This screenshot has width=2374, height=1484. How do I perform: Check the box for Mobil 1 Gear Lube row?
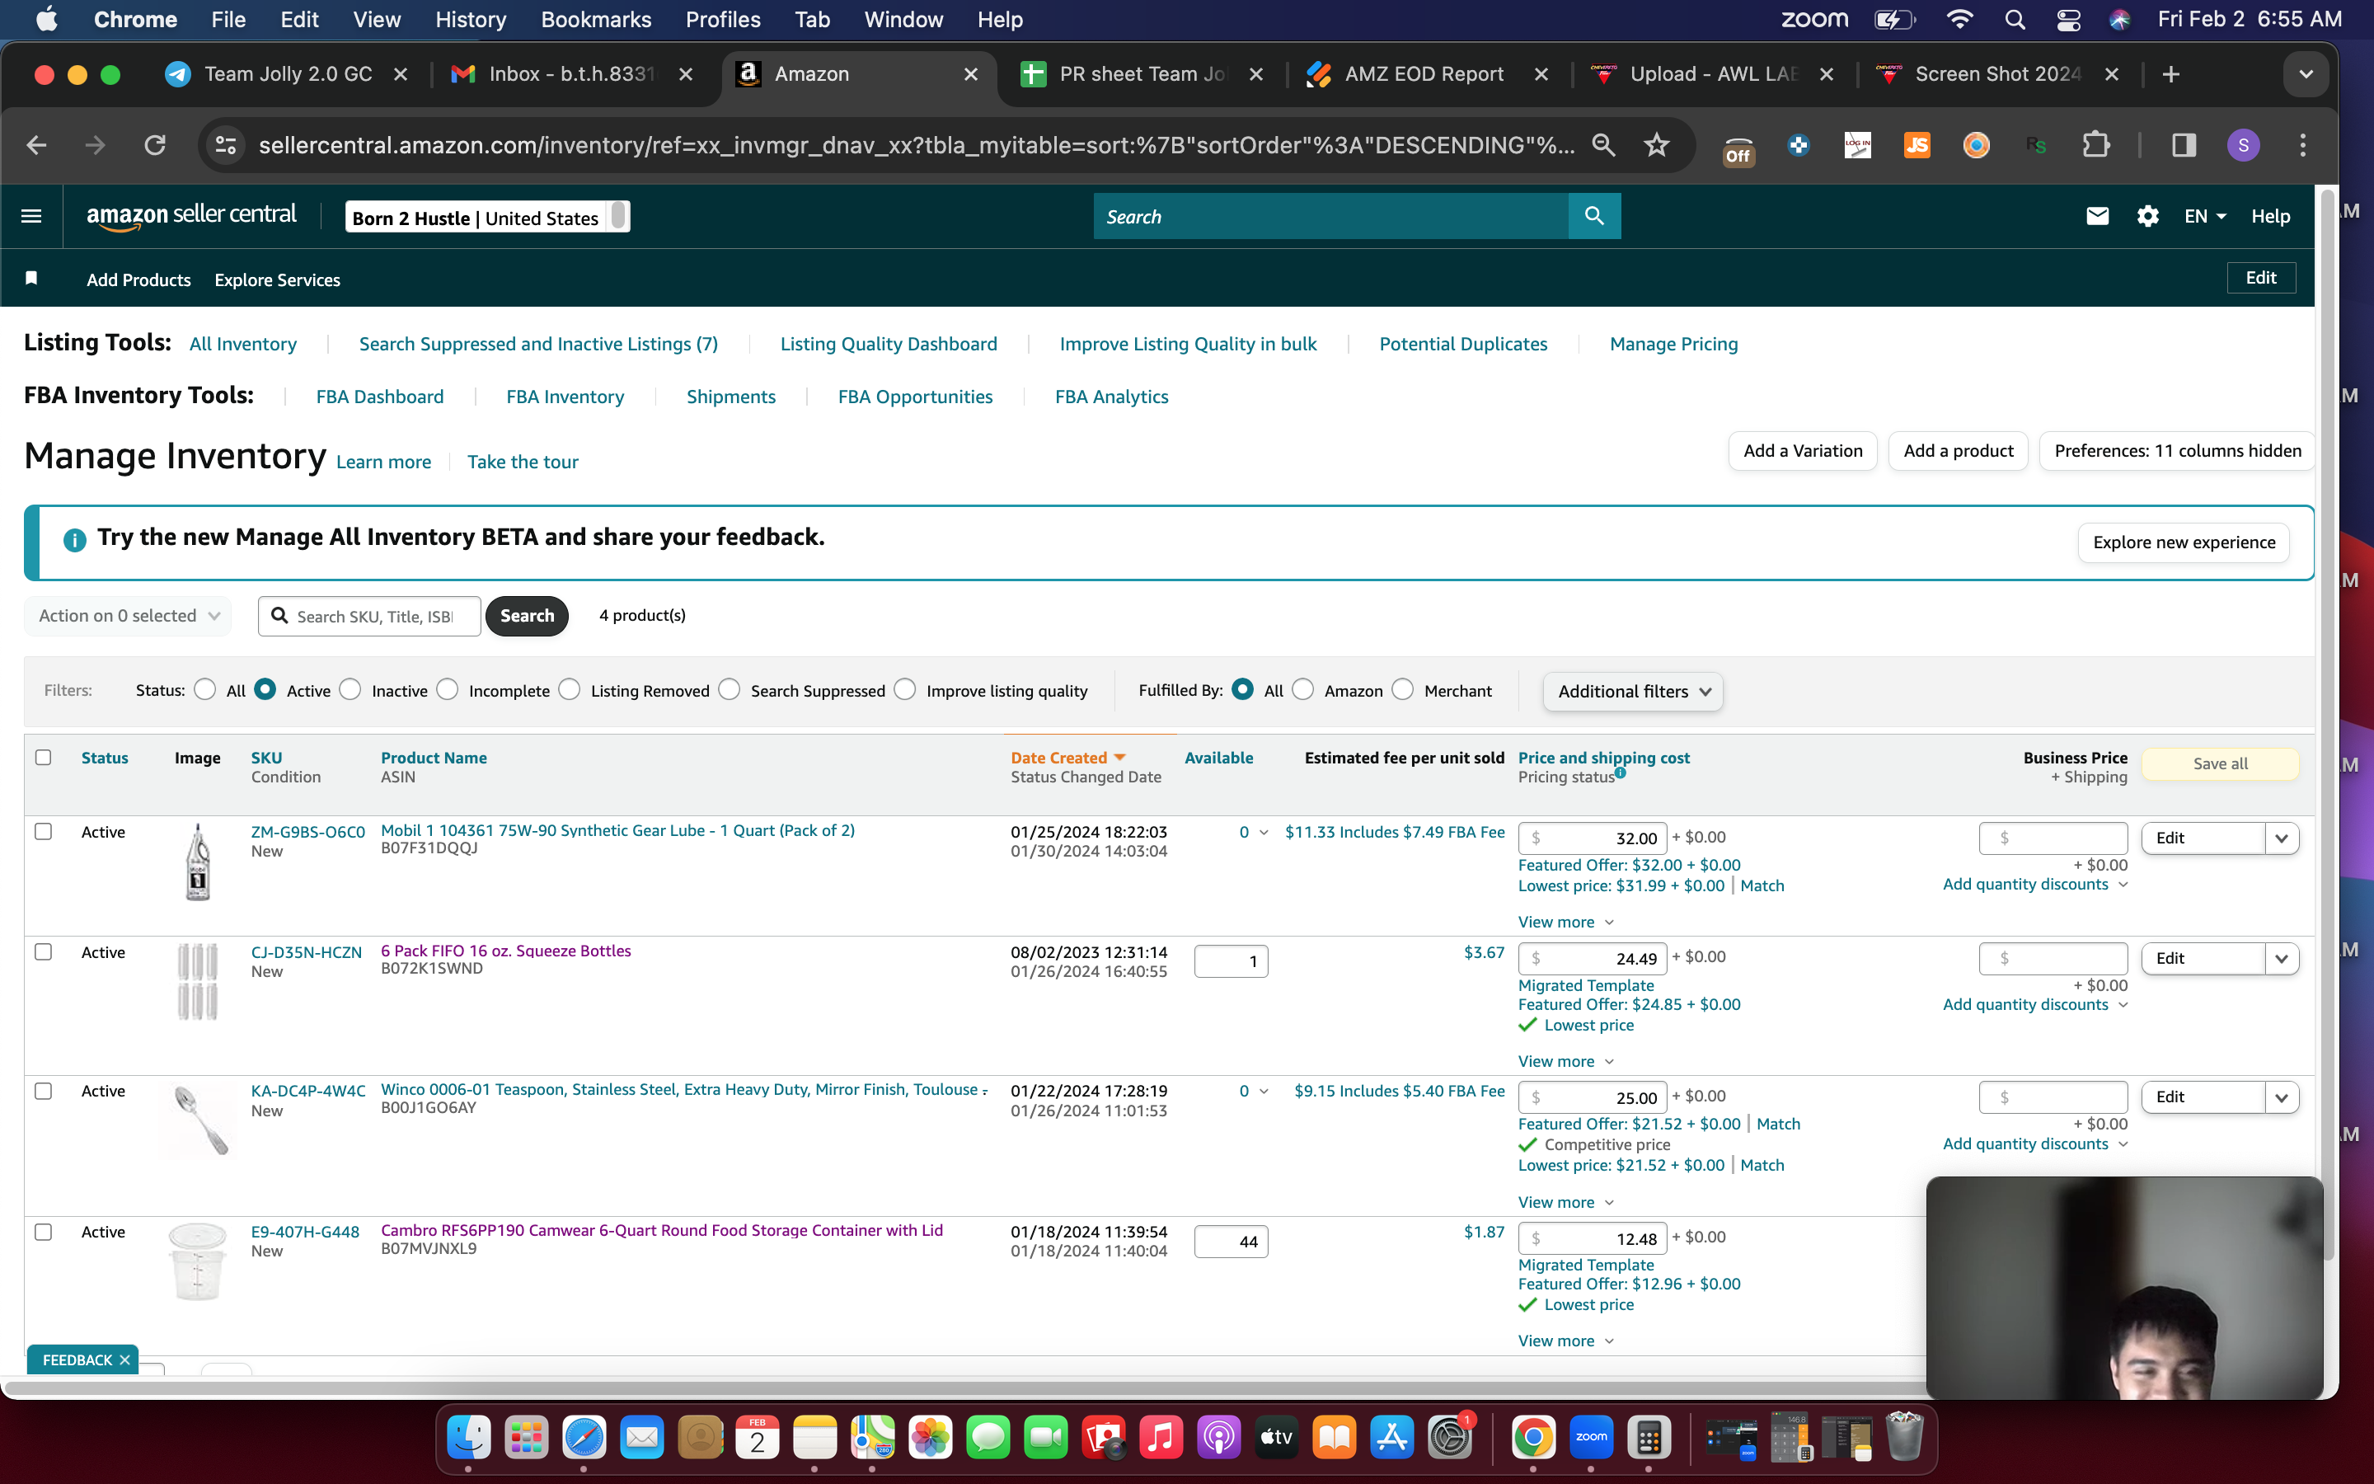pyautogui.click(x=43, y=831)
